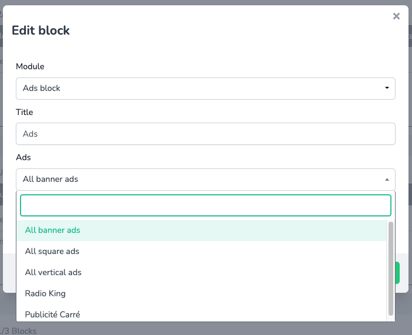This screenshot has height=335, width=412.
Task: Click the search box in the Ads list
Action: (x=205, y=205)
